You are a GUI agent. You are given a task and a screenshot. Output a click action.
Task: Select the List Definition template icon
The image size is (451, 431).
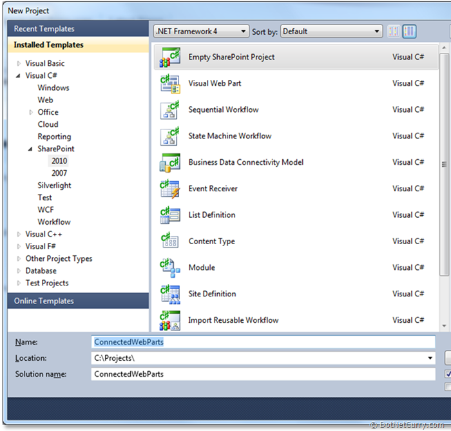click(x=170, y=215)
